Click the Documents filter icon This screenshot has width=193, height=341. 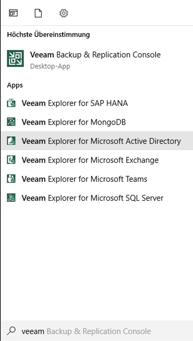click(x=38, y=13)
